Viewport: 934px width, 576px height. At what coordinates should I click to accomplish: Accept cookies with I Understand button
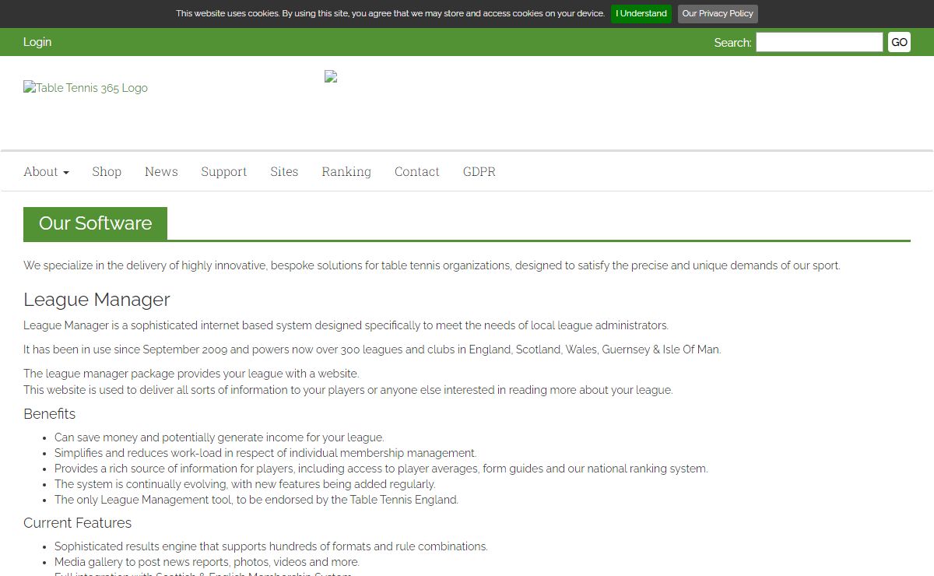point(641,14)
